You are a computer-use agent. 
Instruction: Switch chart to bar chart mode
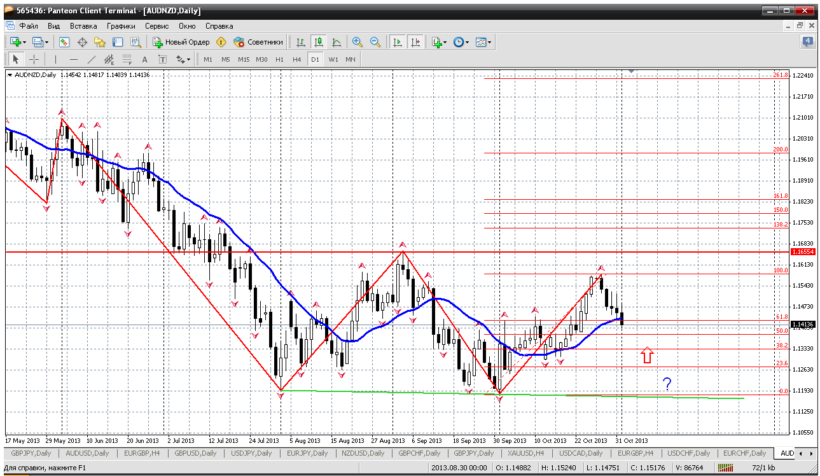301,42
